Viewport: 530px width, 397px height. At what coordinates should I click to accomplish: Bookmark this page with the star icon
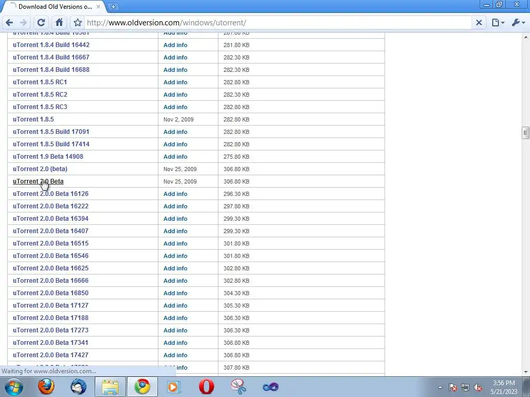click(78, 23)
